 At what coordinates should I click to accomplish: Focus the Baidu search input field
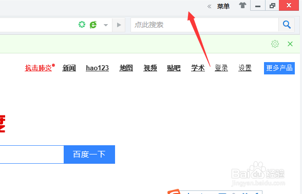pos(32,154)
